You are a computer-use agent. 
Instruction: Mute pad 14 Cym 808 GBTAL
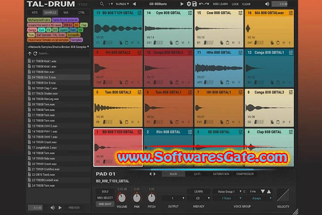click(183, 43)
